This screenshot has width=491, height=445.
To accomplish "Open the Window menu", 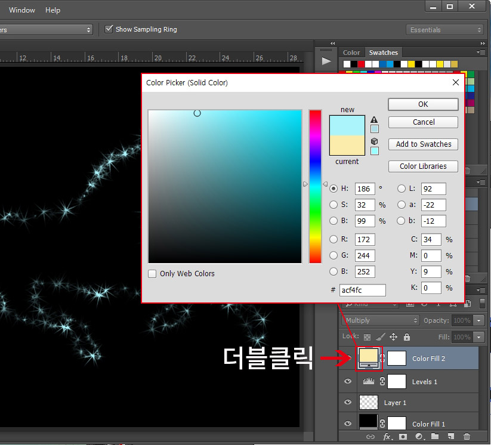I will (22, 10).
